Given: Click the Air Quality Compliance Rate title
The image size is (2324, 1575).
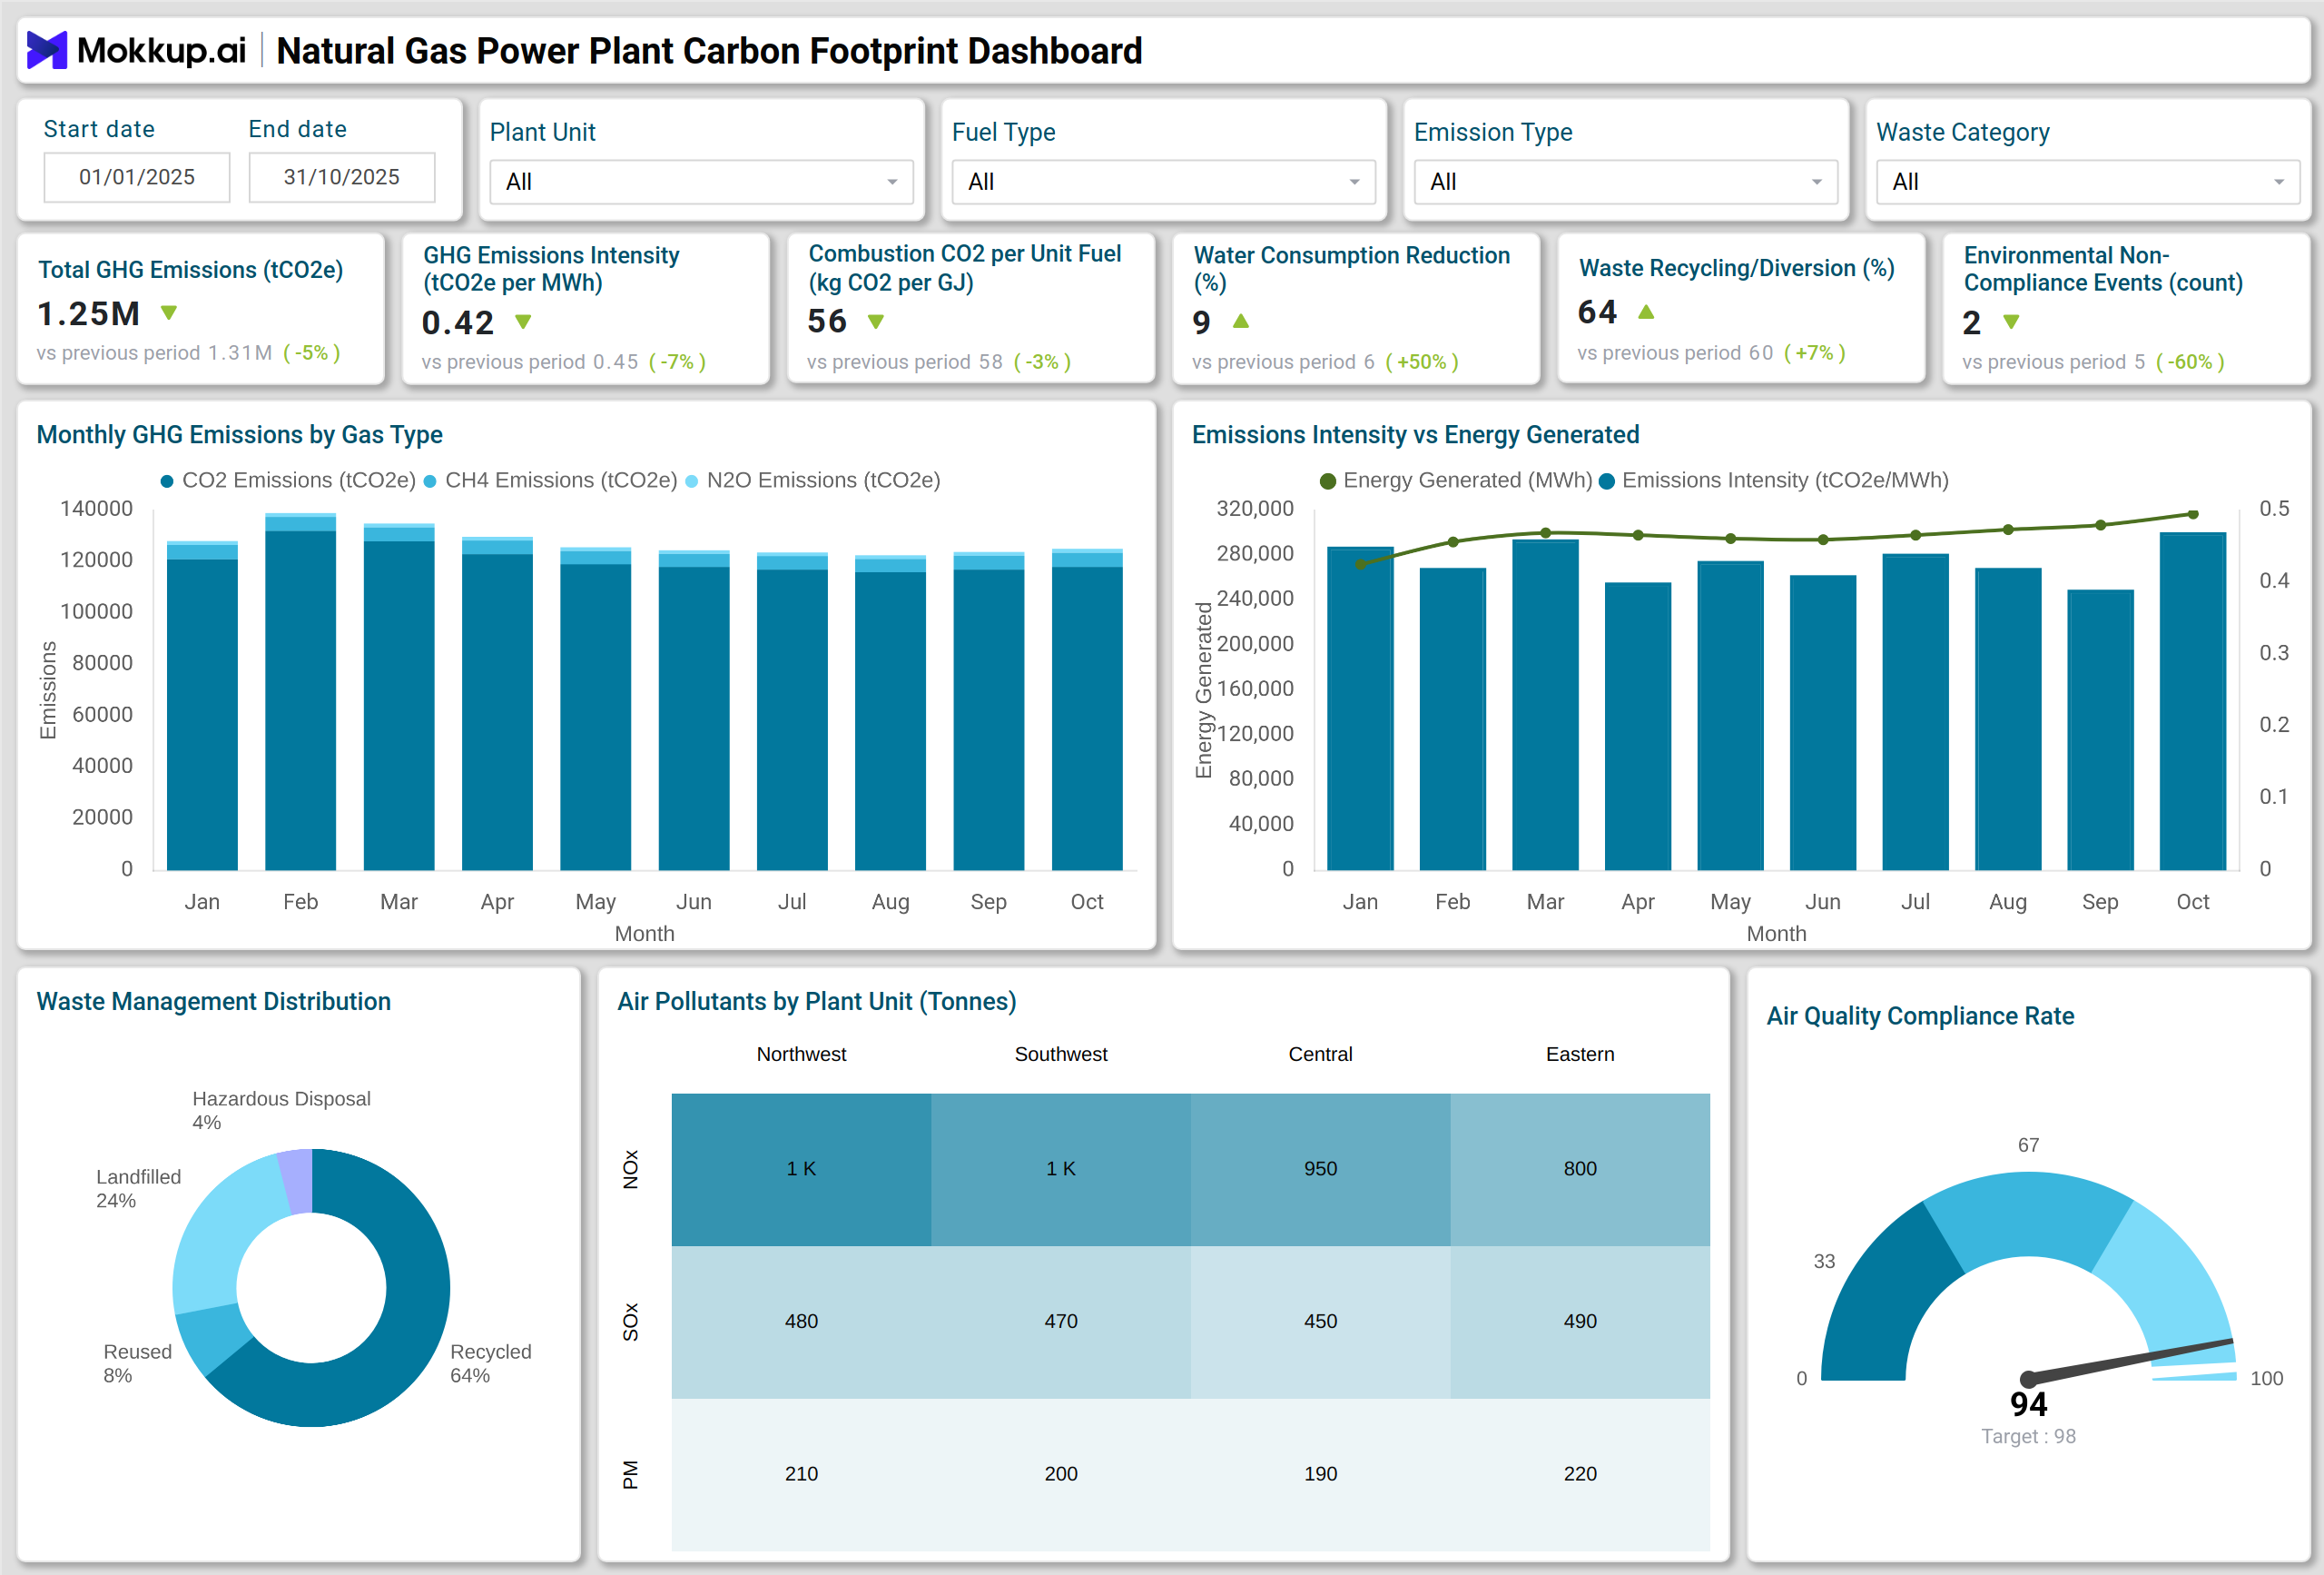Looking at the screenshot, I should 1920,1015.
